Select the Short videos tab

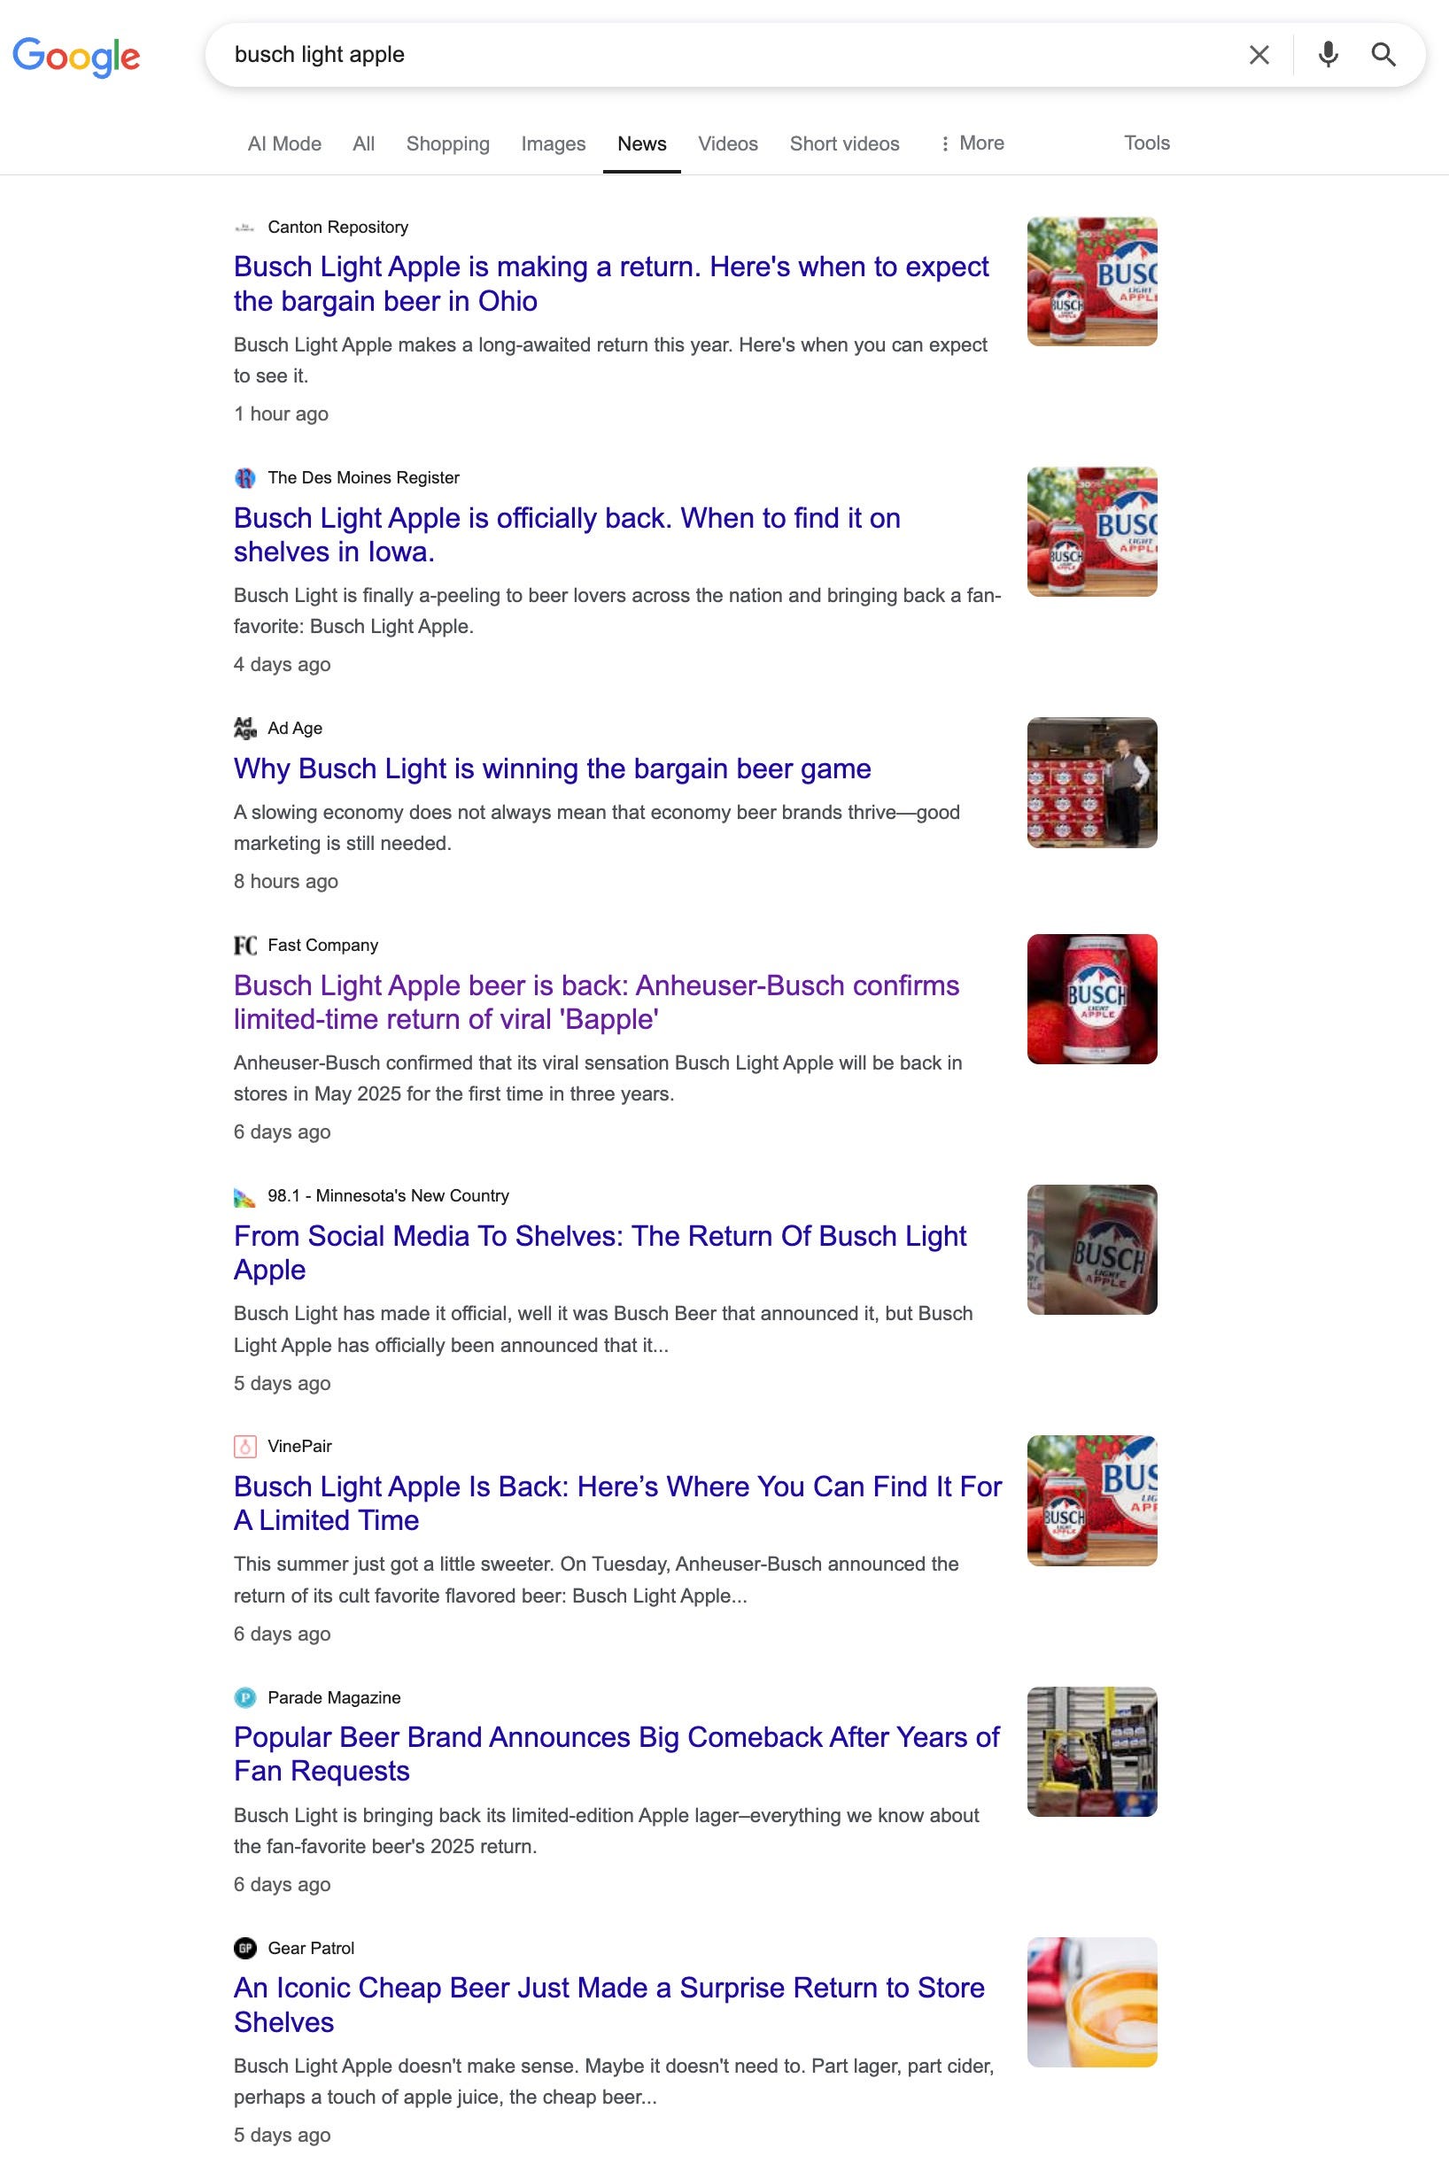pyautogui.click(x=845, y=143)
